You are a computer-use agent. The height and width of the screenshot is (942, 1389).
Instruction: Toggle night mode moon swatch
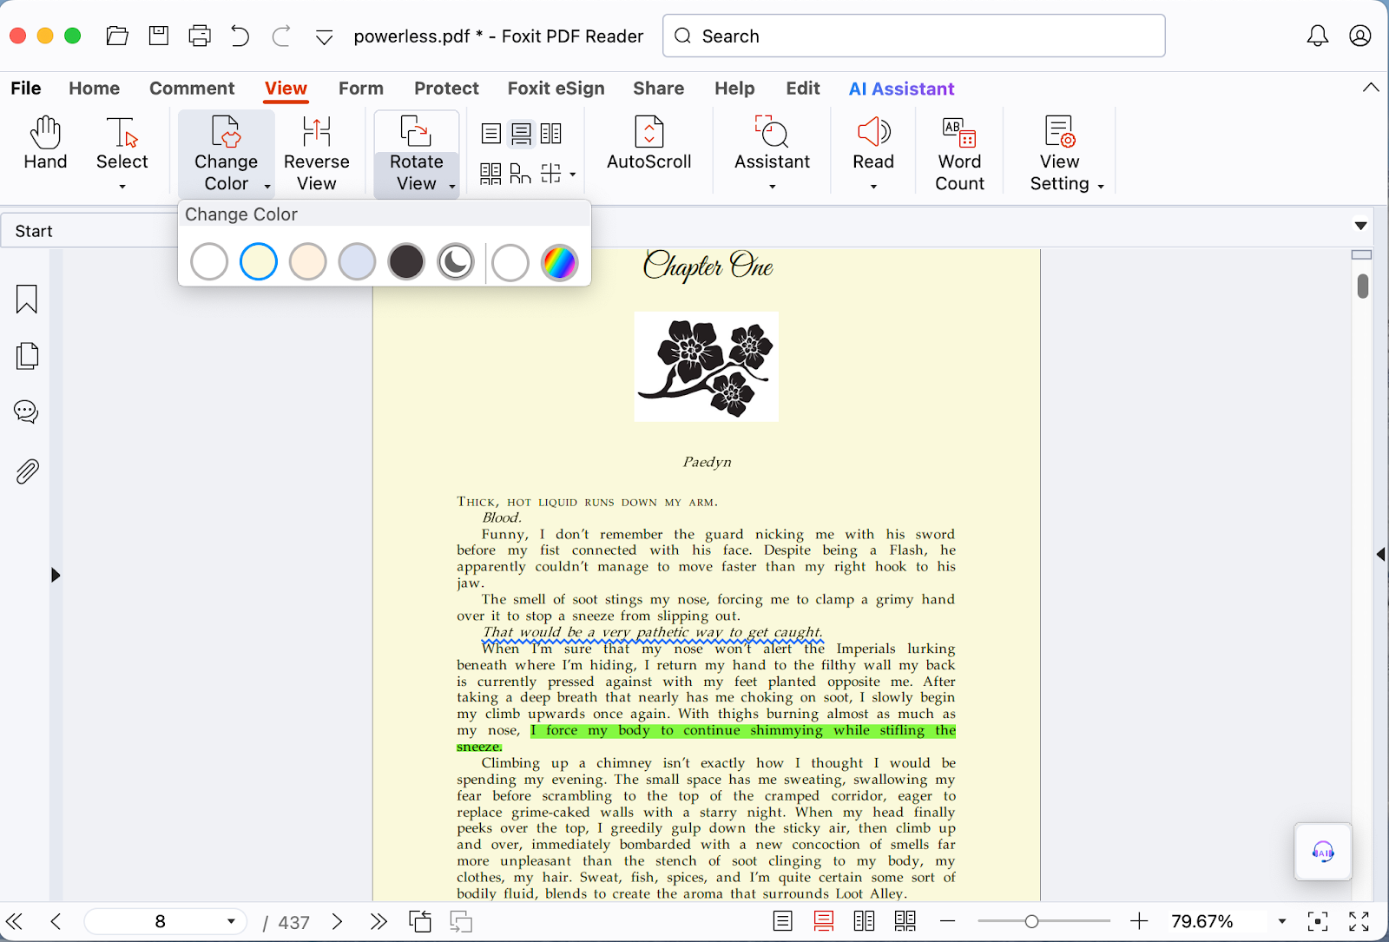coord(456,262)
